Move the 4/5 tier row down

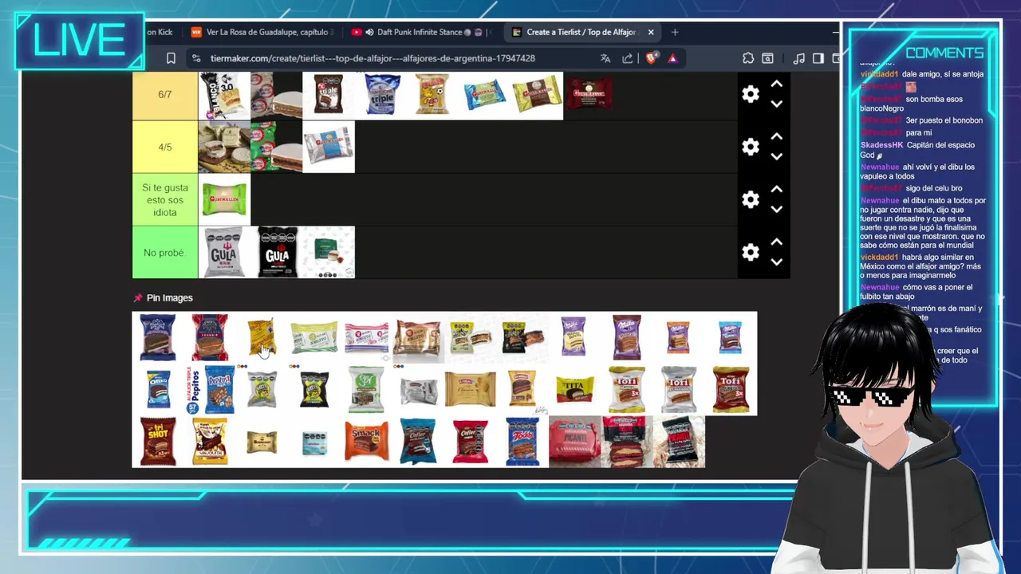click(x=776, y=156)
